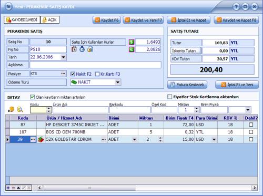Screen dimensions: 263x196
Task: Enable the Kr.Kartı F3 checkbox
Action: click(97, 74)
